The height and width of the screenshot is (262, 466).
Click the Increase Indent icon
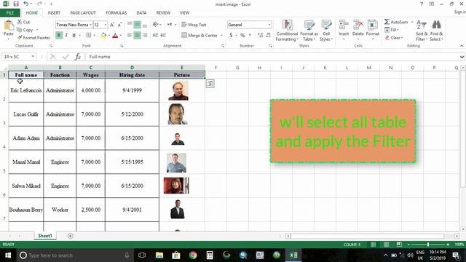coord(163,36)
